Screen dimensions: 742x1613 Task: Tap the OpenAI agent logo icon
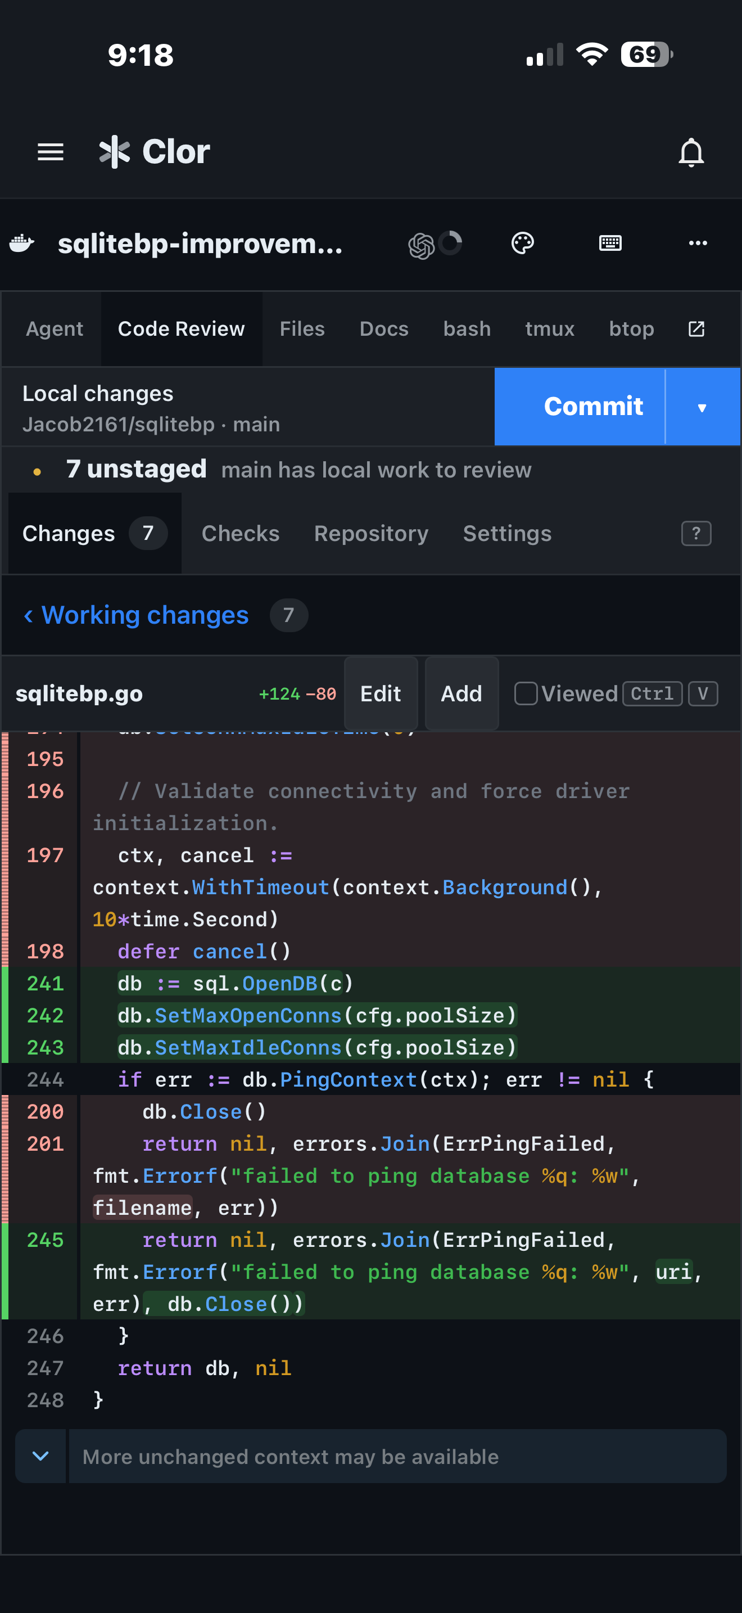(421, 245)
